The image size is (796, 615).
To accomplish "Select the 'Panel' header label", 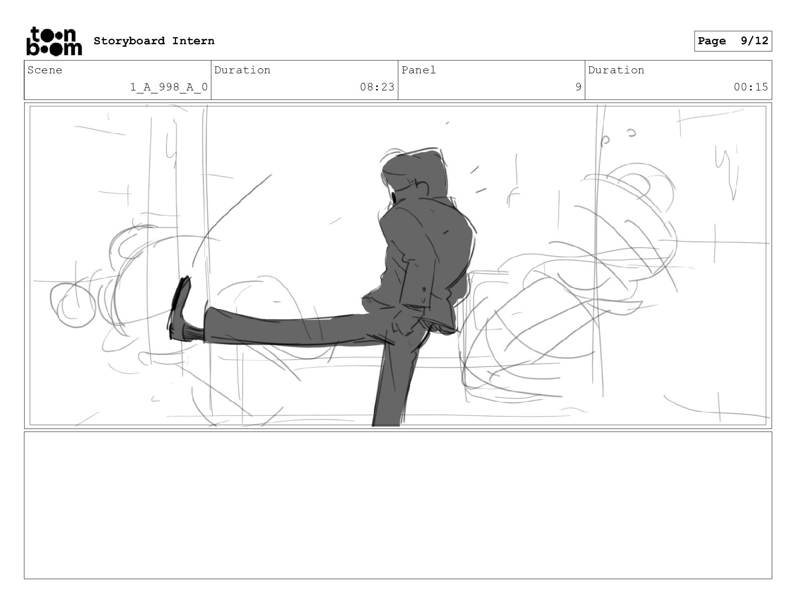I will click(418, 70).
